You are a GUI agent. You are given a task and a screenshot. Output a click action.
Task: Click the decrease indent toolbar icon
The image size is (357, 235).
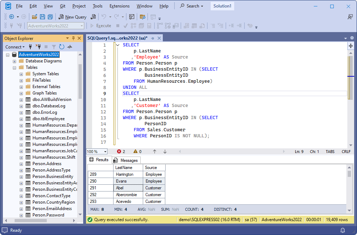pos(231,26)
